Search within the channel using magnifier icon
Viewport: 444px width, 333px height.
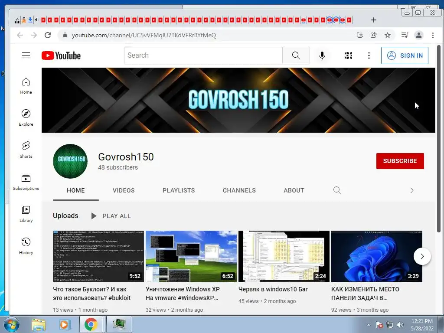click(x=337, y=190)
